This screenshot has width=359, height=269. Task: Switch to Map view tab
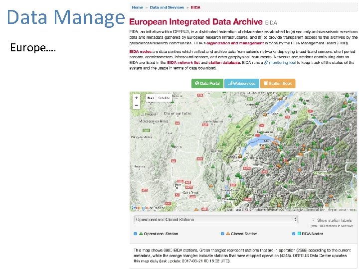point(151,98)
